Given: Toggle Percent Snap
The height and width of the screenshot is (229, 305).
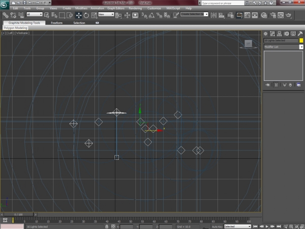Looking at the screenshot, I should tap(159, 15).
